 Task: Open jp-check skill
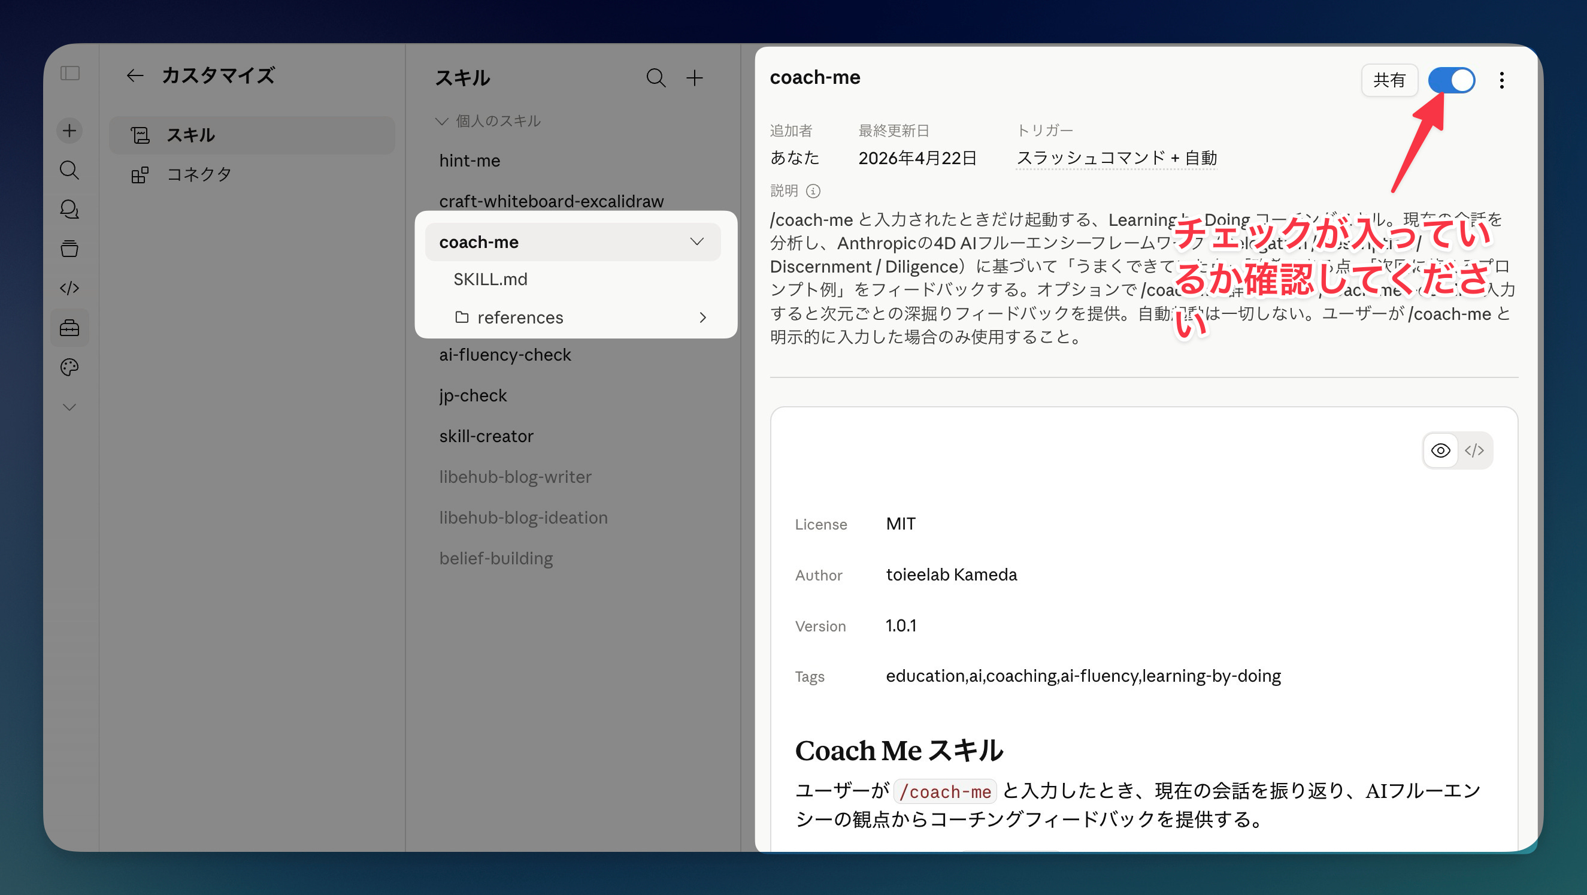click(x=473, y=395)
